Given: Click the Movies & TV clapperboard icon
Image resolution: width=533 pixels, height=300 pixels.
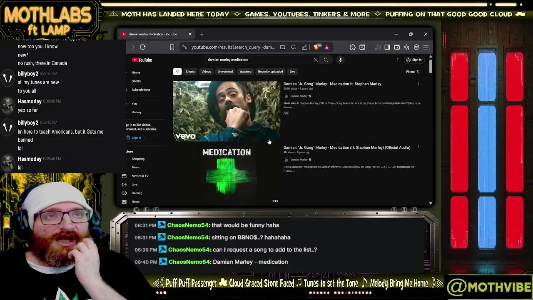Looking at the screenshot, I should 124,176.
